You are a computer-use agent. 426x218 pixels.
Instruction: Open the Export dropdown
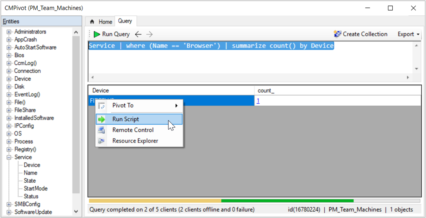pos(408,34)
